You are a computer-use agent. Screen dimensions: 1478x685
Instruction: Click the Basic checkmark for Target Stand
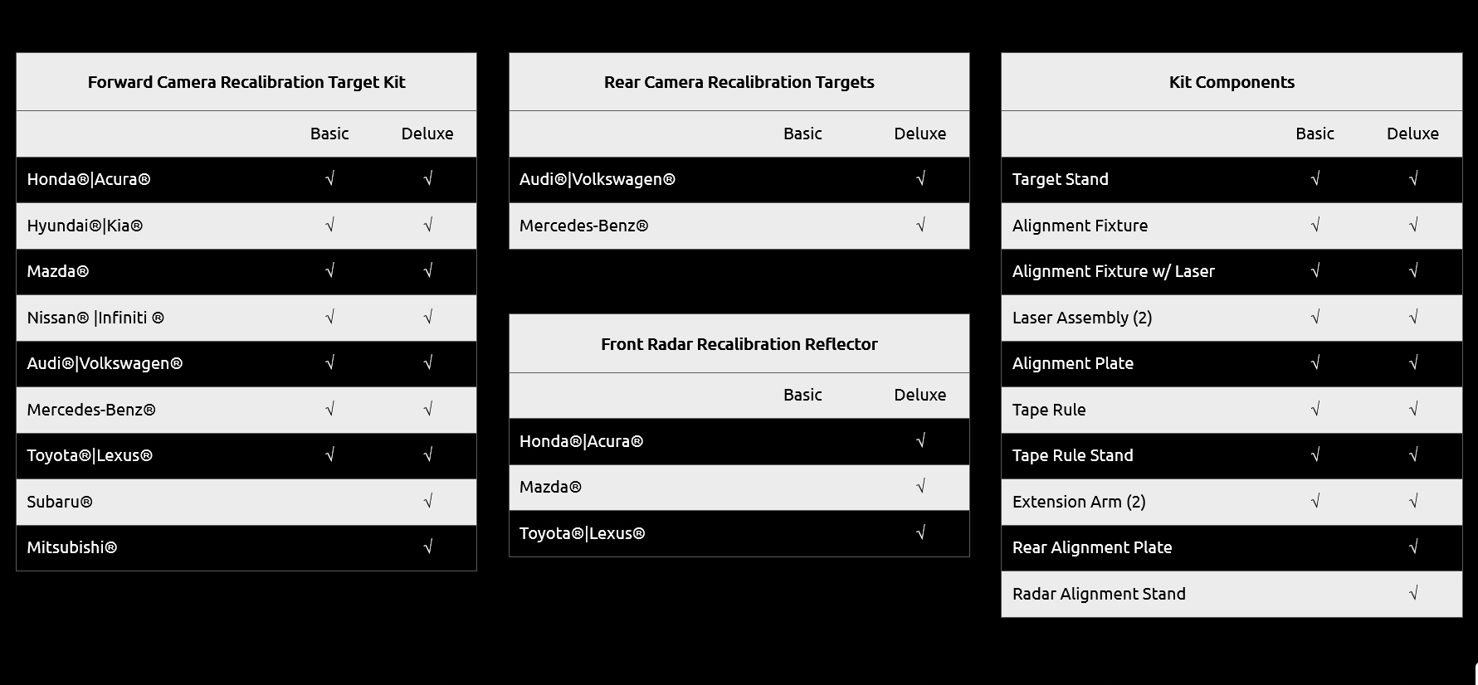tap(1315, 179)
